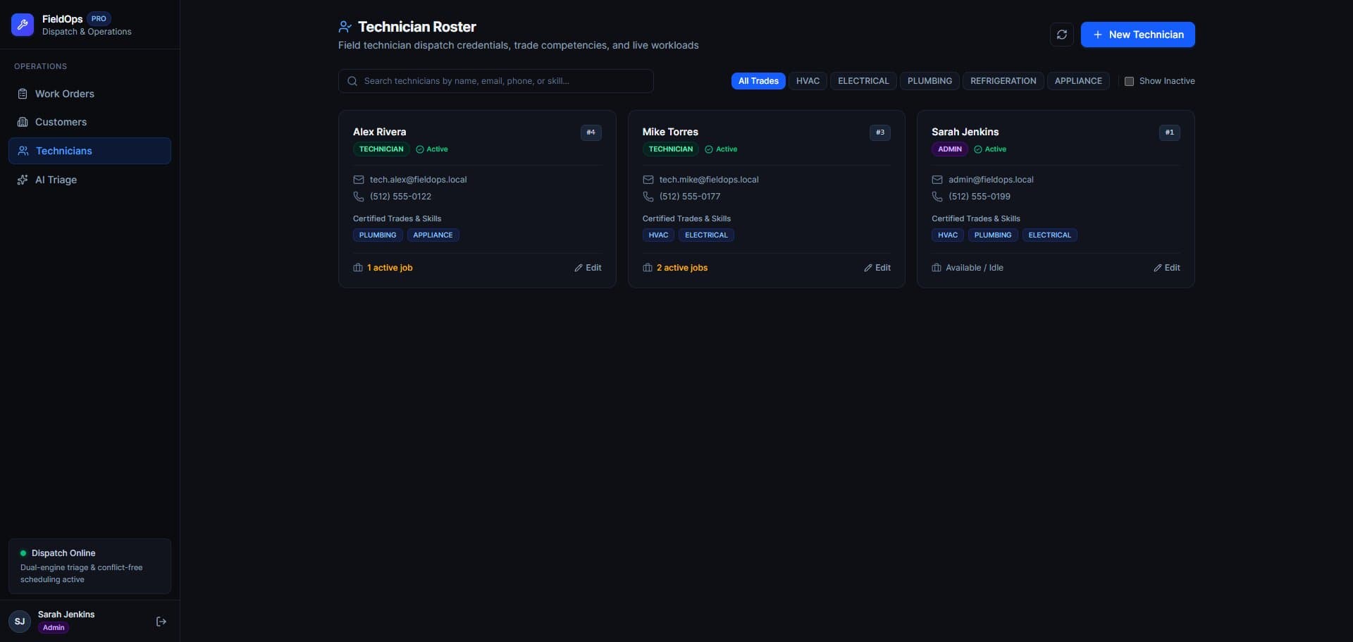This screenshot has width=1353, height=642.
Task: Click the Technician Roster heading person icon
Action: tap(345, 27)
